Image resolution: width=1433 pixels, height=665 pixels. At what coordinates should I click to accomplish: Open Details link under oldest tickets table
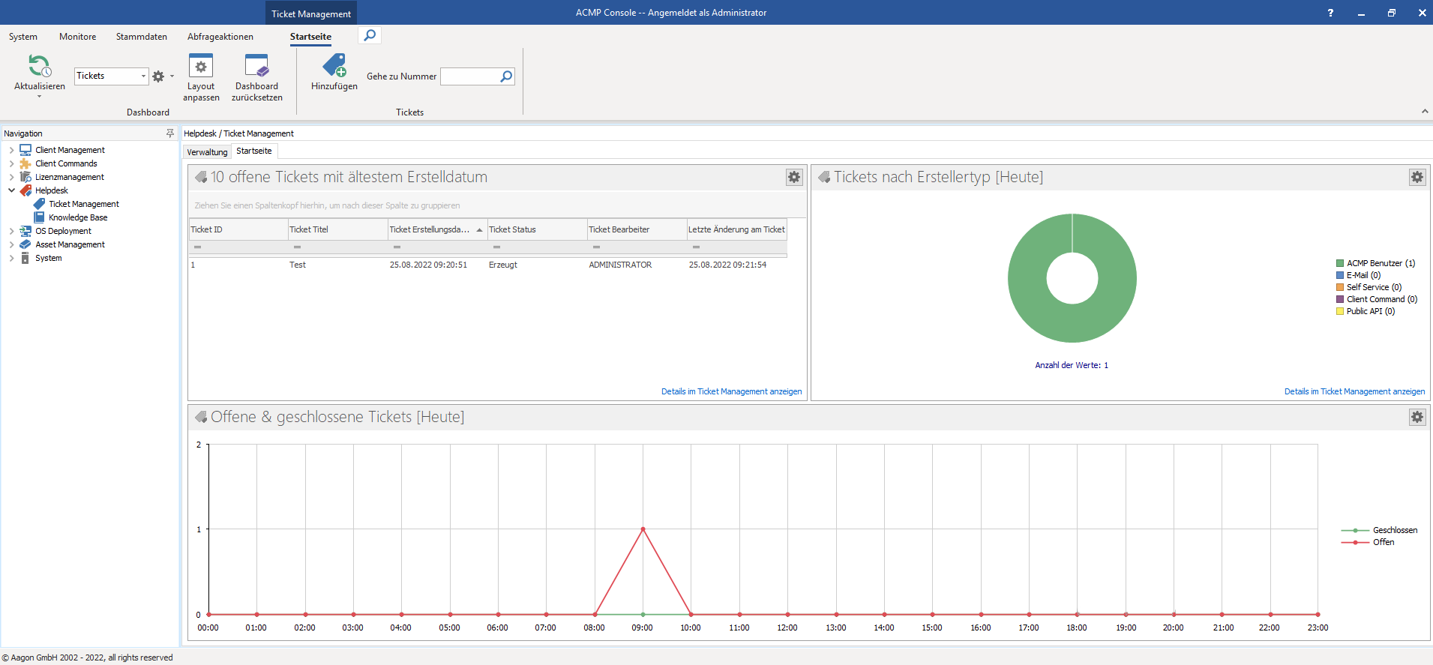[731, 391]
